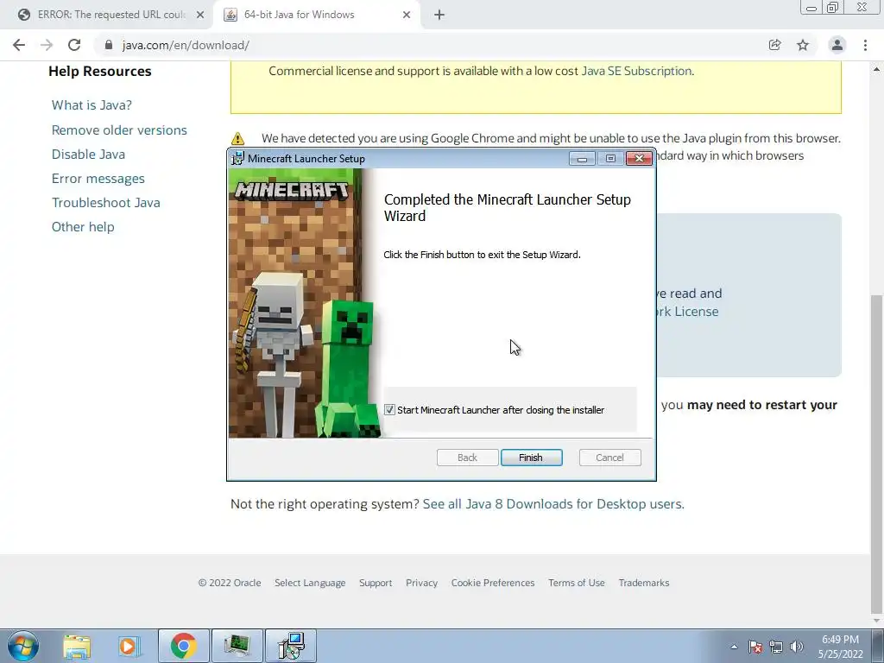Open What is Java? help link

pyautogui.click(x=92, y=104)
